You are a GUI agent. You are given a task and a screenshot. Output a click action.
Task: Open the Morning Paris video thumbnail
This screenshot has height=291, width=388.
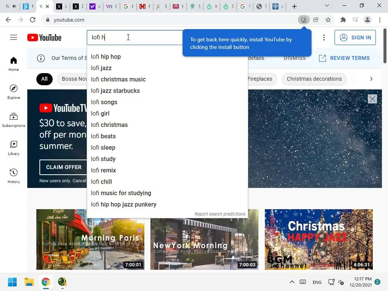click(90, 239)
